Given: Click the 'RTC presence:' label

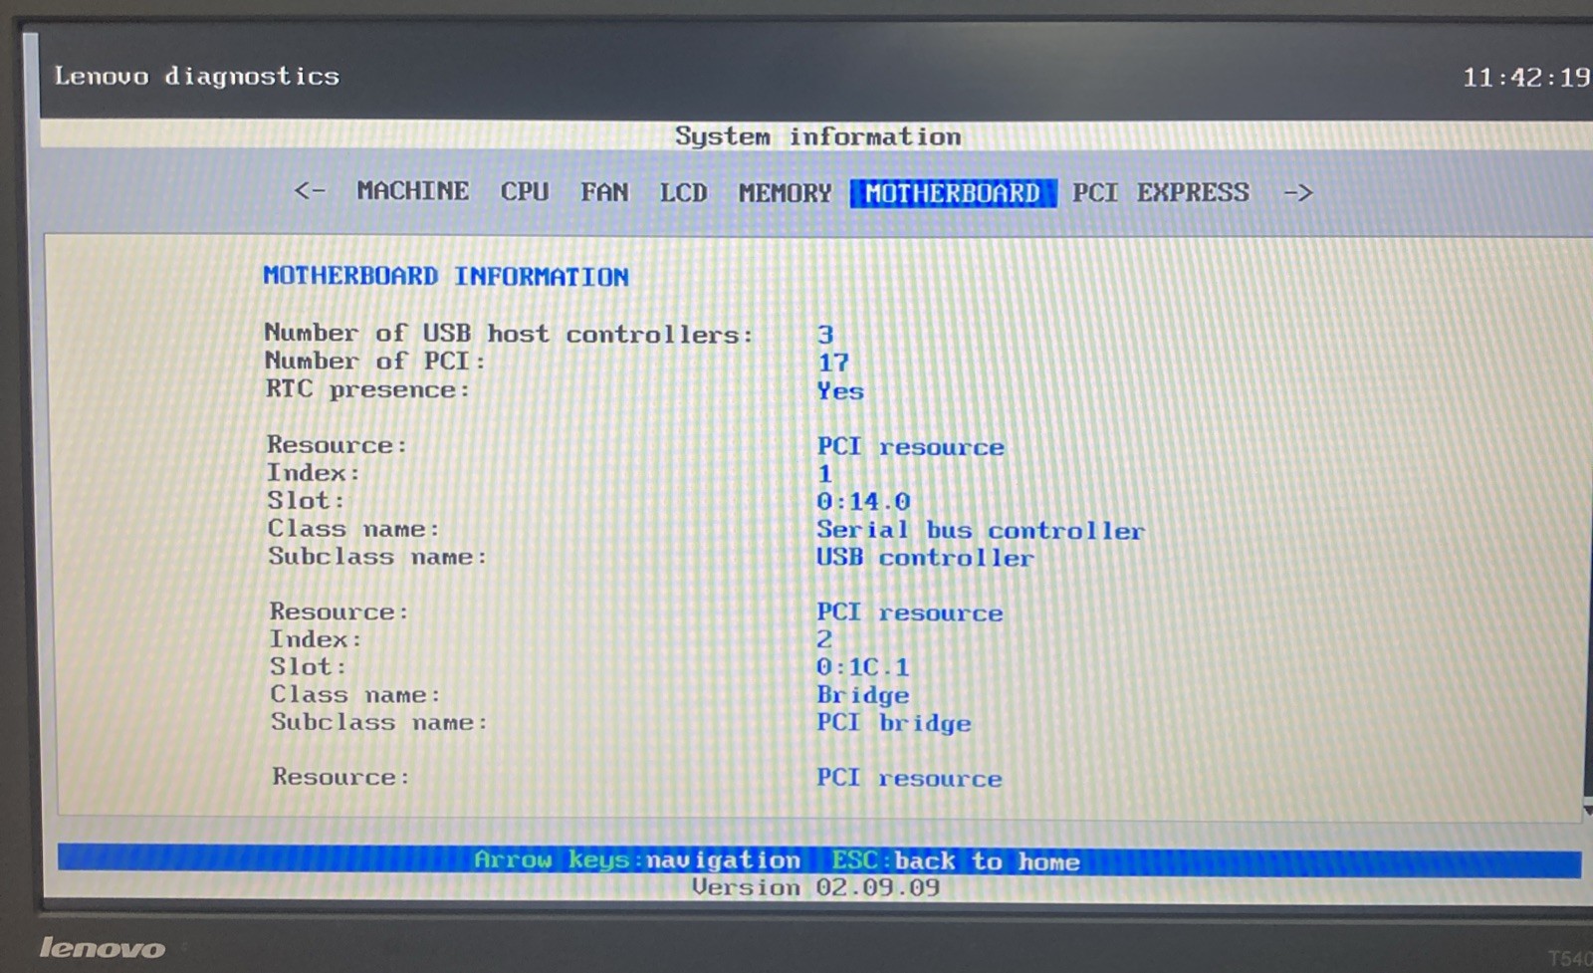Looking at the screenshot, I should click(x=367, y=389).
